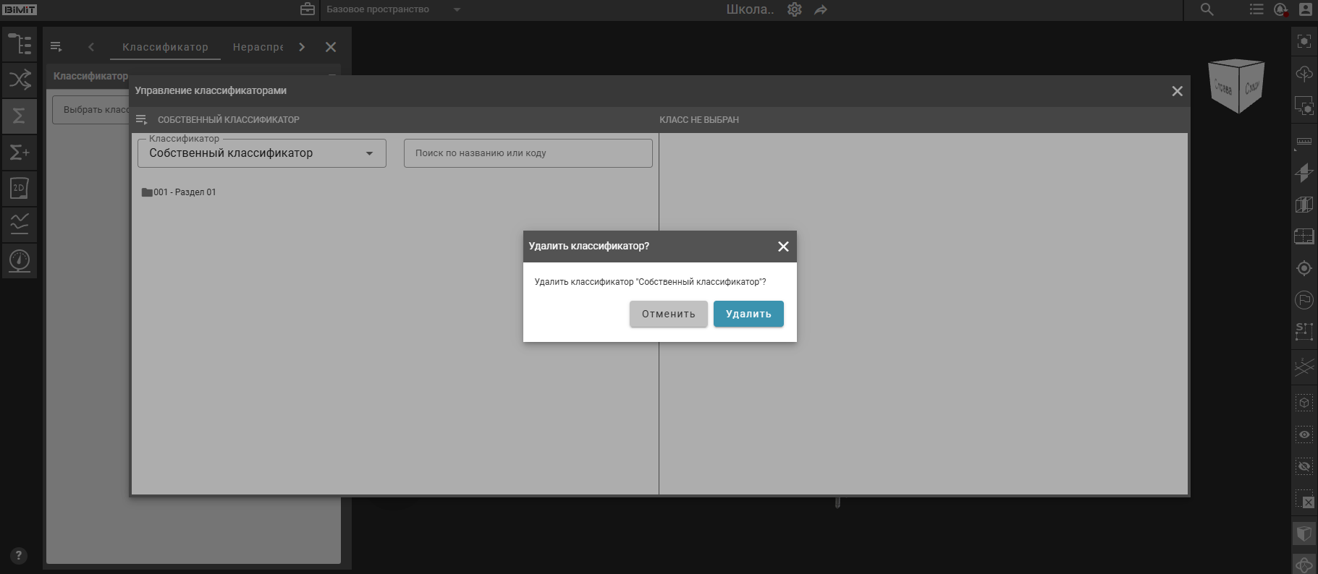
Task: Hide selected elements with crossed-eye icon
Action: pos(1304,466)
